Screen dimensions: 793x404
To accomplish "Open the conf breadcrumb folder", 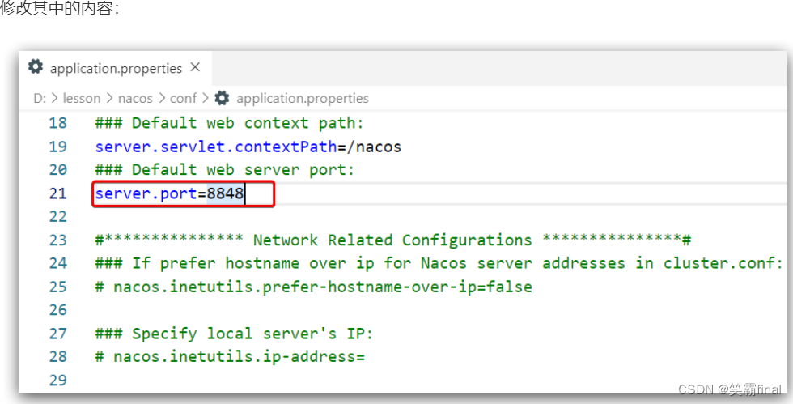I will (x=183, y=98).
